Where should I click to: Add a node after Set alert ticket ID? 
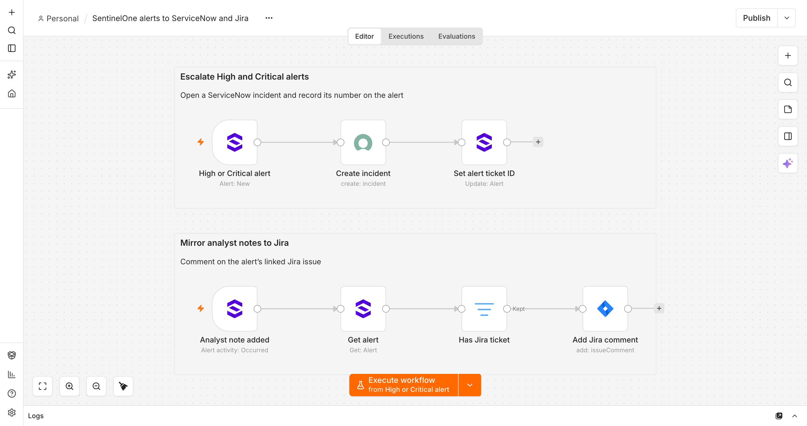point(538,142)
